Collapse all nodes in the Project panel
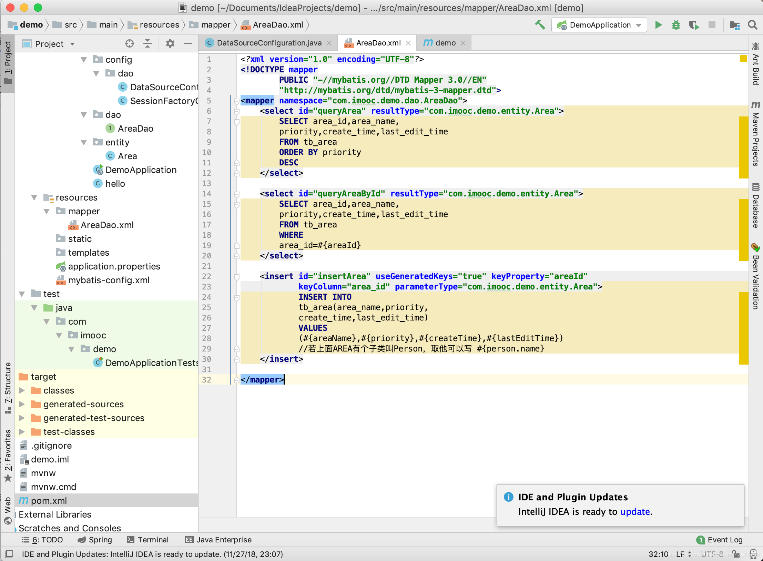This screenshot has height=561, width=763. click(x=147, y=43)
